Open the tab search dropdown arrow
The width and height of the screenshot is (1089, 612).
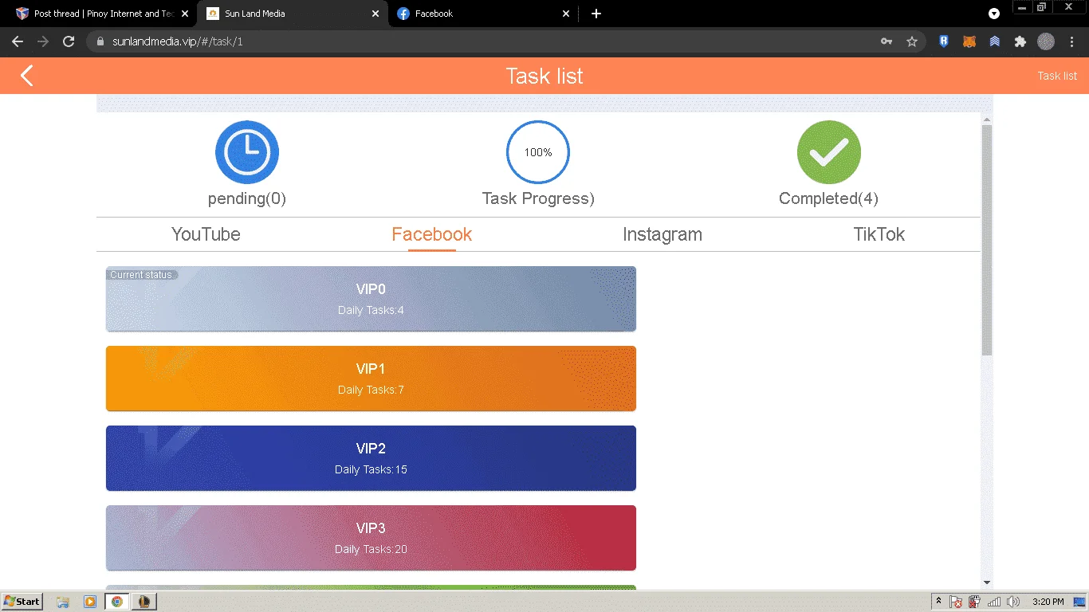point(994,14)
